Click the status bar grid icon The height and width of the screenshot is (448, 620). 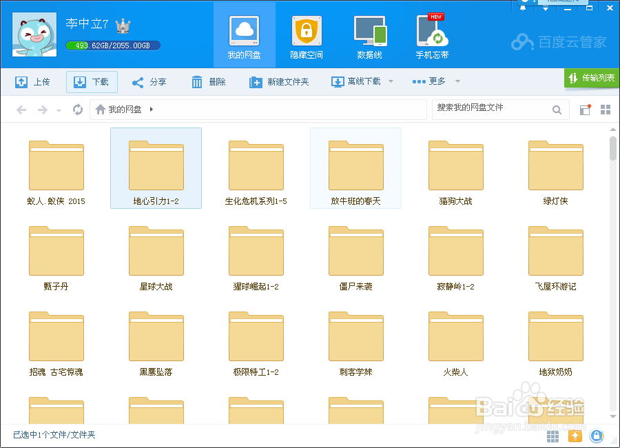point(552,436)
